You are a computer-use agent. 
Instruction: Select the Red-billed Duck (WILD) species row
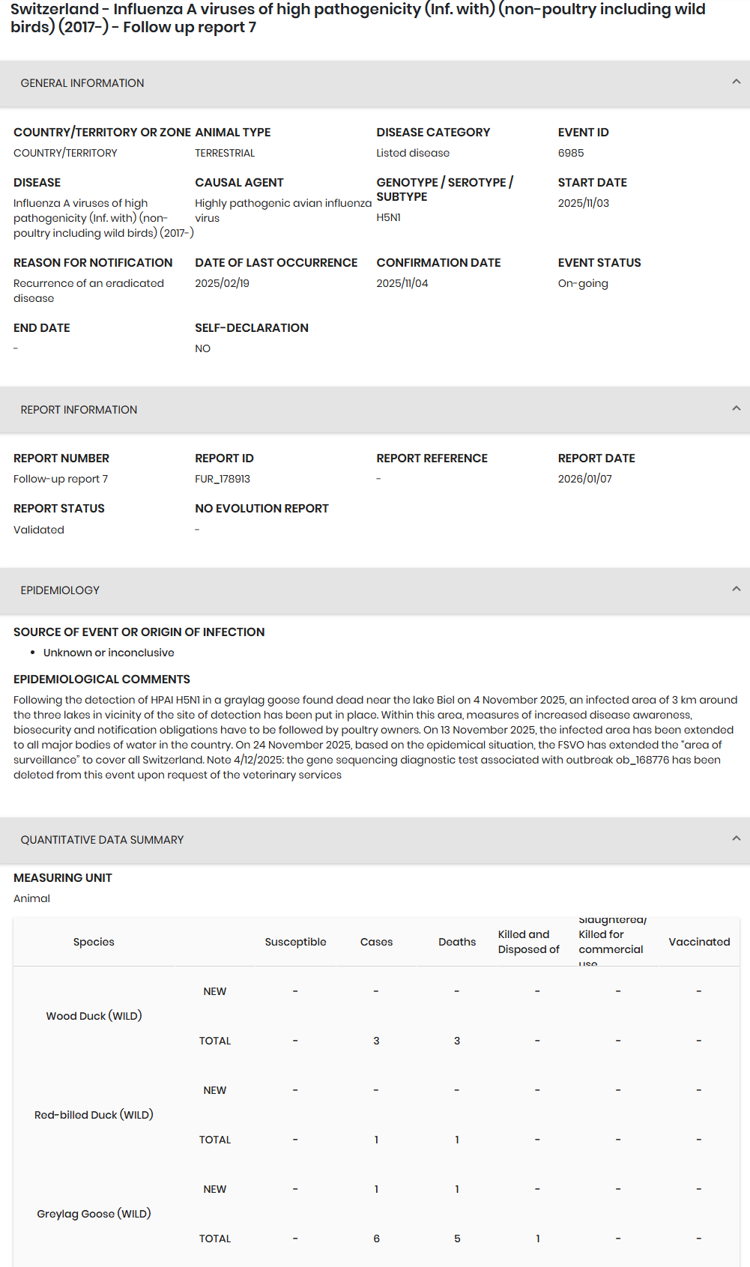pos(94,1115)
